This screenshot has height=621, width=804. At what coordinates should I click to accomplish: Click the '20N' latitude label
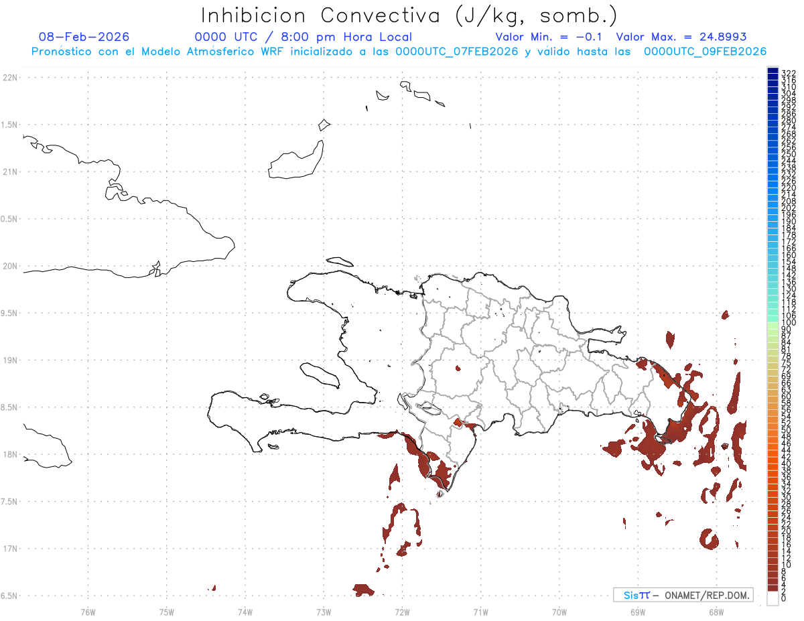(x=10, y=266)
